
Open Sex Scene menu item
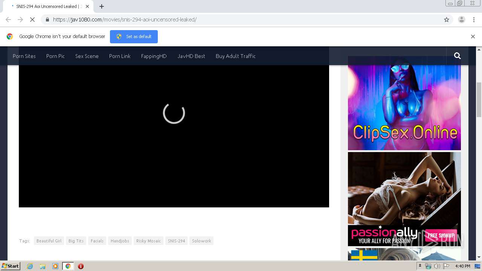tap(87, 56)
